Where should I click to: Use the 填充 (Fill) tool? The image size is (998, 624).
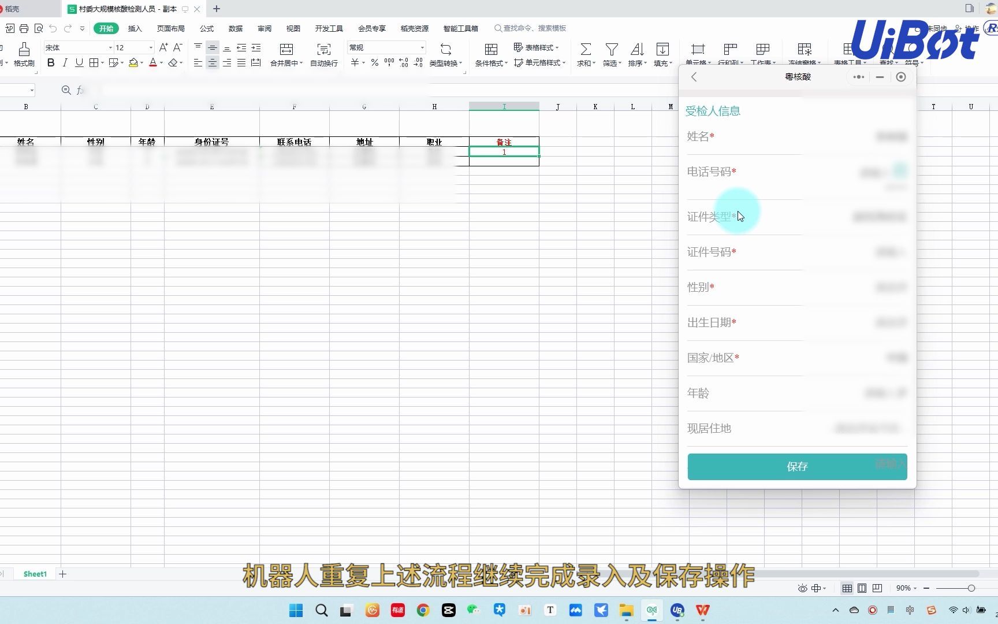[662, 54]
